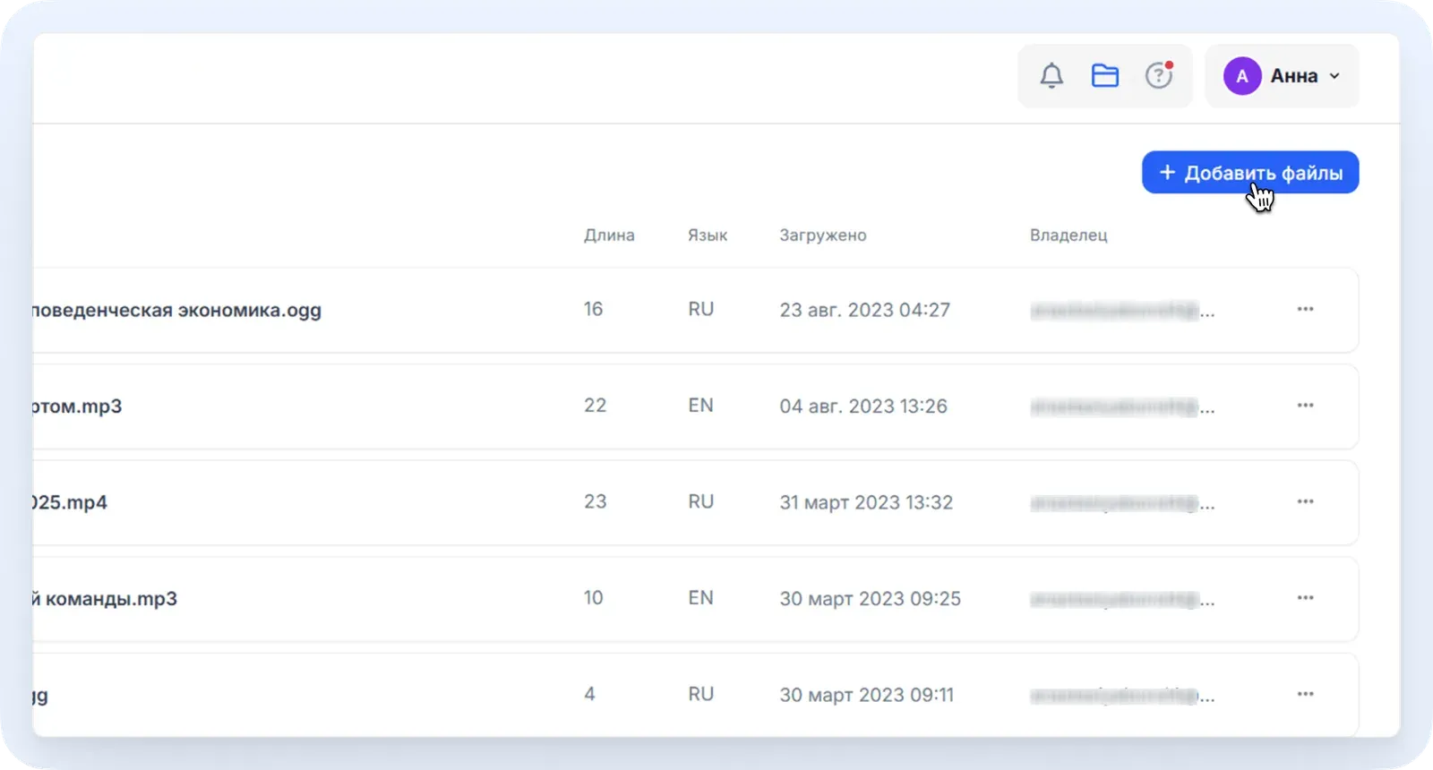Click the date 31 март 2023 13:32

[866, 502]
